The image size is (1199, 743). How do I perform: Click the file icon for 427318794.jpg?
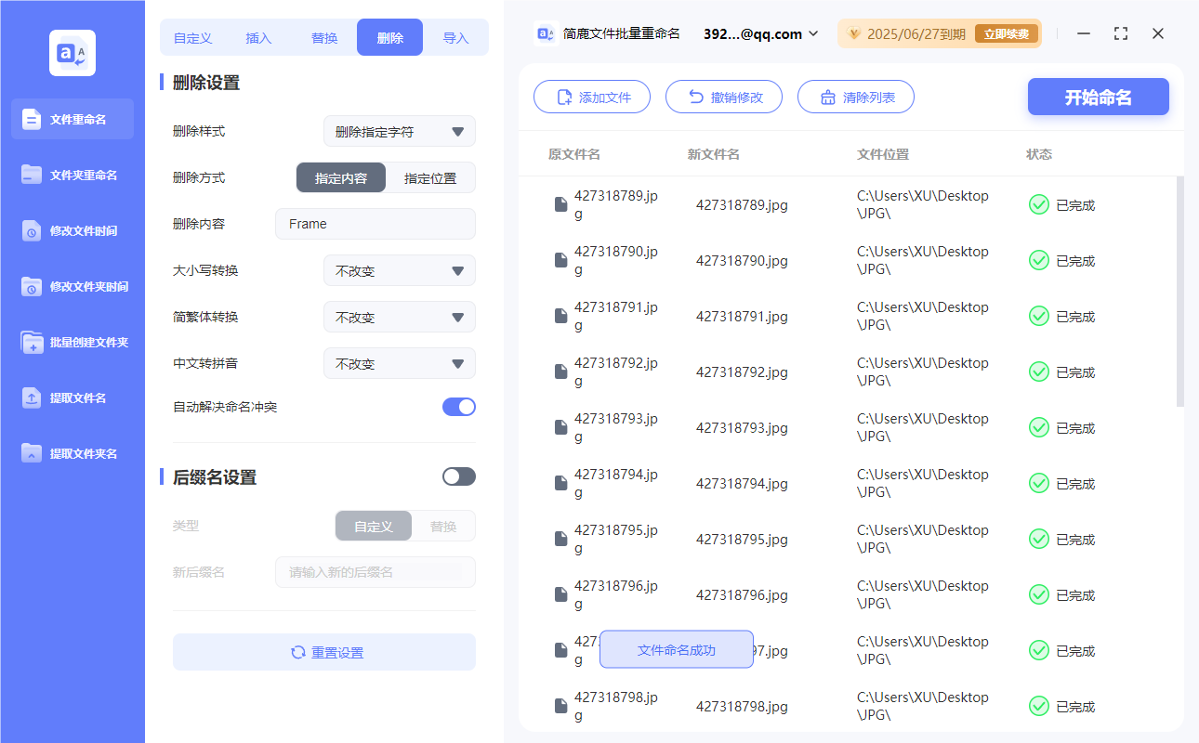pos(560,483)
